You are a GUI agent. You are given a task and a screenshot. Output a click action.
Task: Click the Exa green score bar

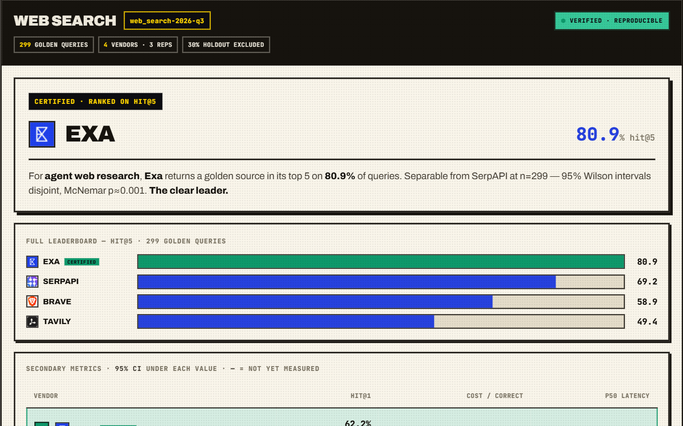point(381,262)
